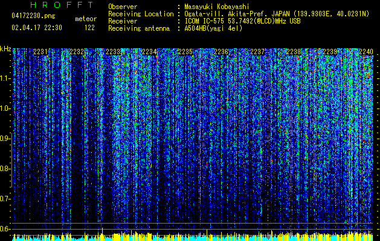Image resolution: width=380 pixels, height=241 pixels.
Task: Click the 1.0 kHz axis tick label
Action: pos(5,108)
